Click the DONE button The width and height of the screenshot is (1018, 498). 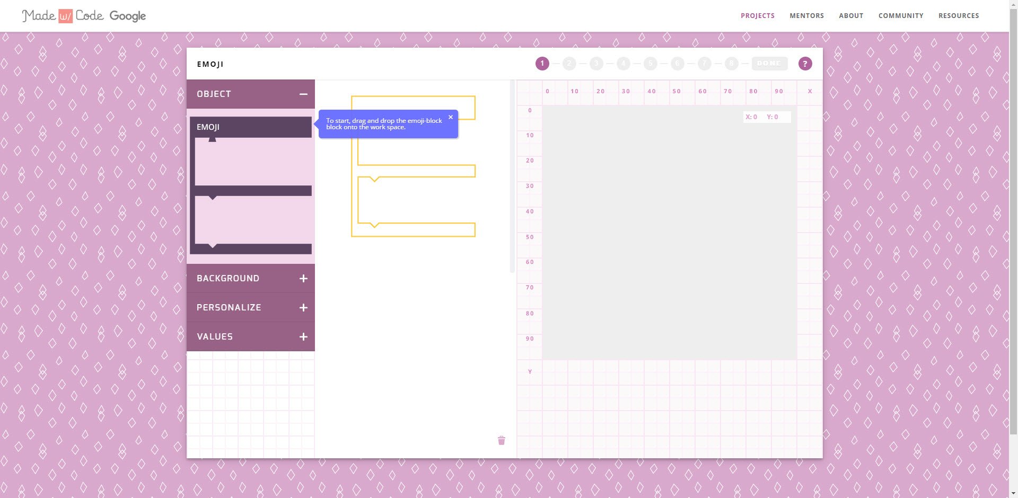point(769,64)
